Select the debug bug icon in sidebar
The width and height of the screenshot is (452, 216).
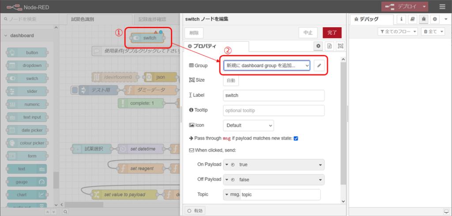pos(423,19)
